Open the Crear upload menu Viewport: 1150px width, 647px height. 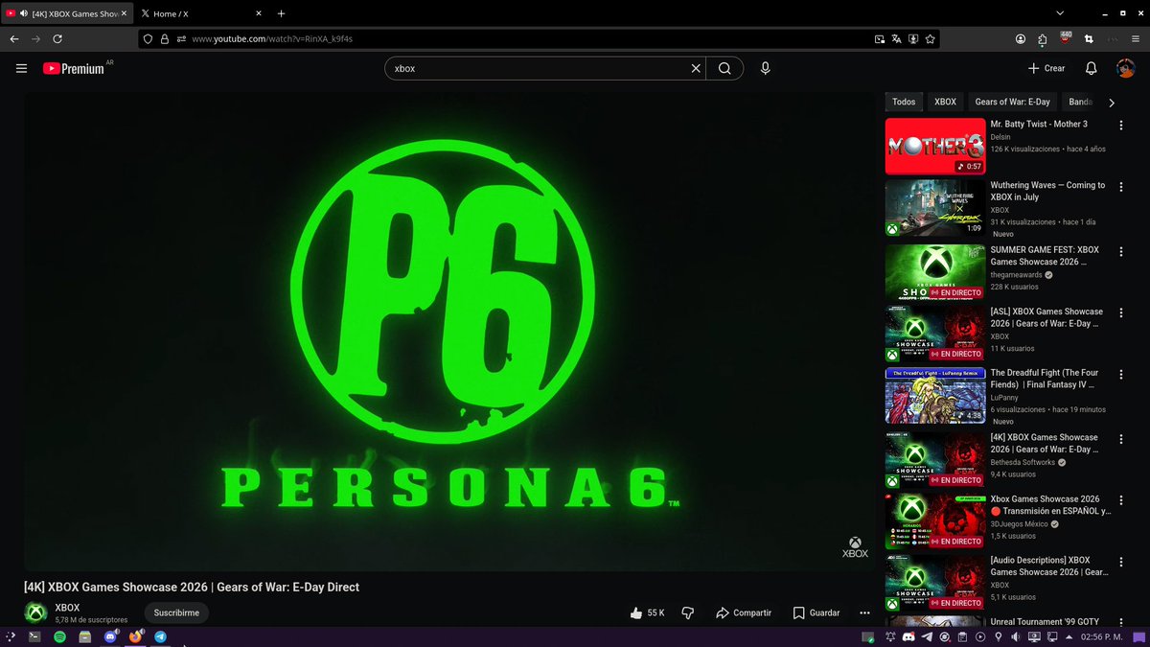coord(1046,68)
